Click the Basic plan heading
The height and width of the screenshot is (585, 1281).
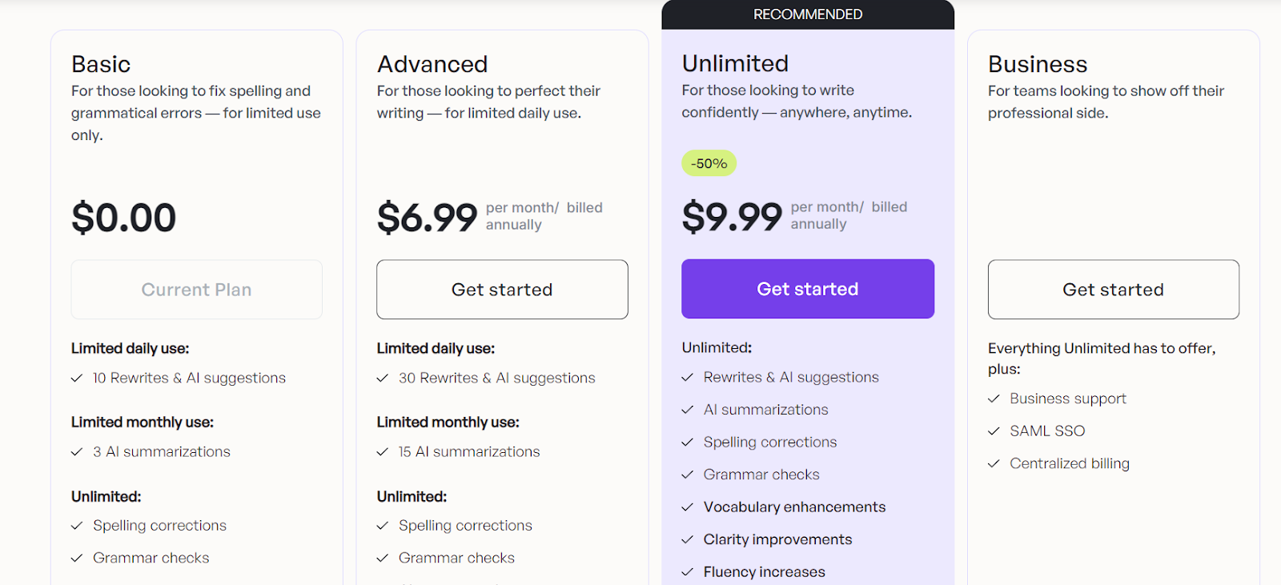(x=101, y=64)
